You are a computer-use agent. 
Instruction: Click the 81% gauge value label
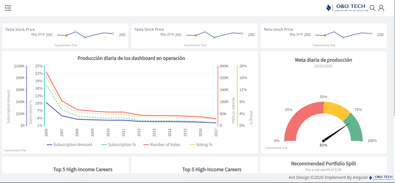[x=323, y=145]
